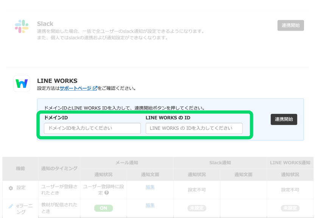This screenshot has width=321, height=218.
Task: Click the メール通知 column header
Action: [127, 163]
